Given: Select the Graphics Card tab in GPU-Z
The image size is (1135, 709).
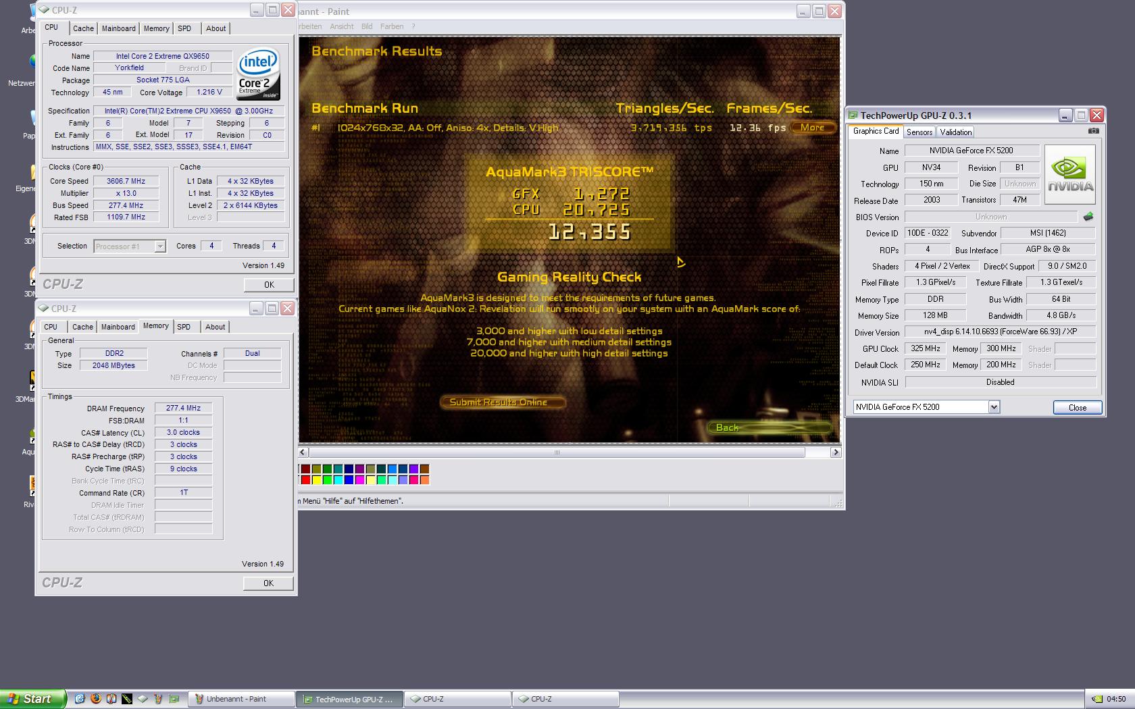Looking at the screenshot, I should [876, 131].
